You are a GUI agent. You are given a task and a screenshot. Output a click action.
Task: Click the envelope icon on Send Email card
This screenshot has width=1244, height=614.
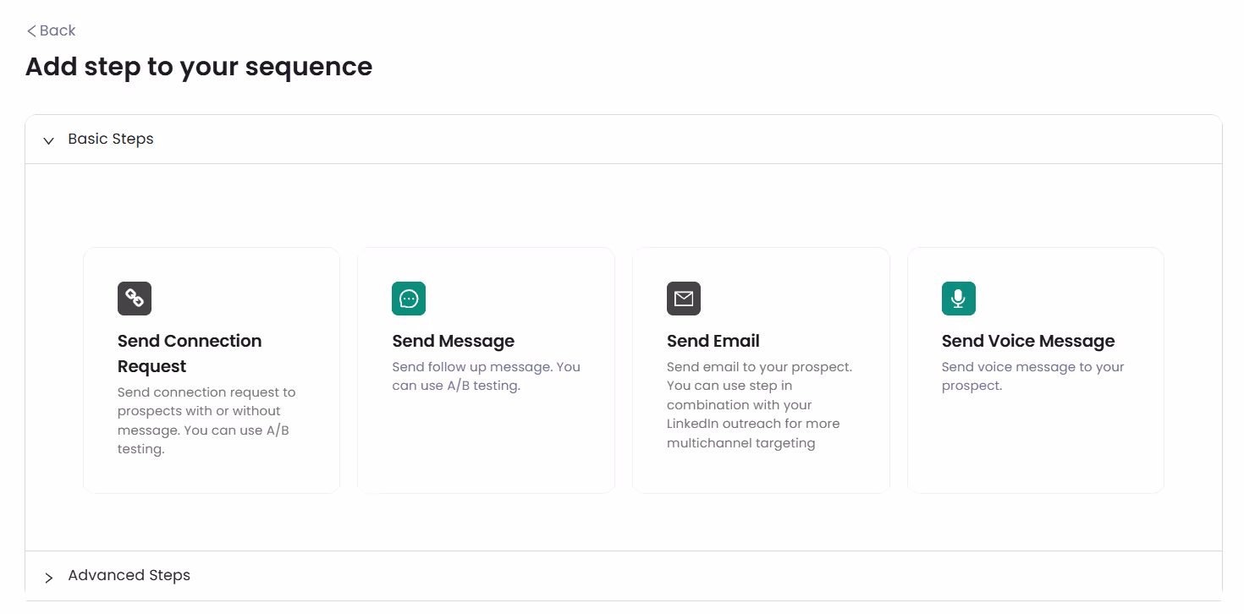[684, 299]
